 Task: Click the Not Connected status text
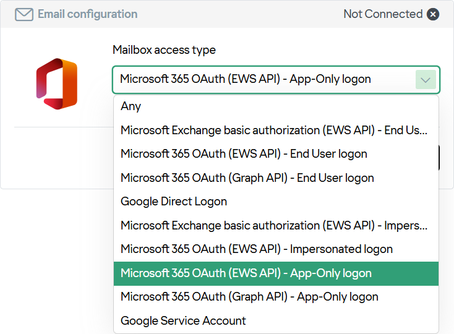pyautogui.click(x=383, y=14)
